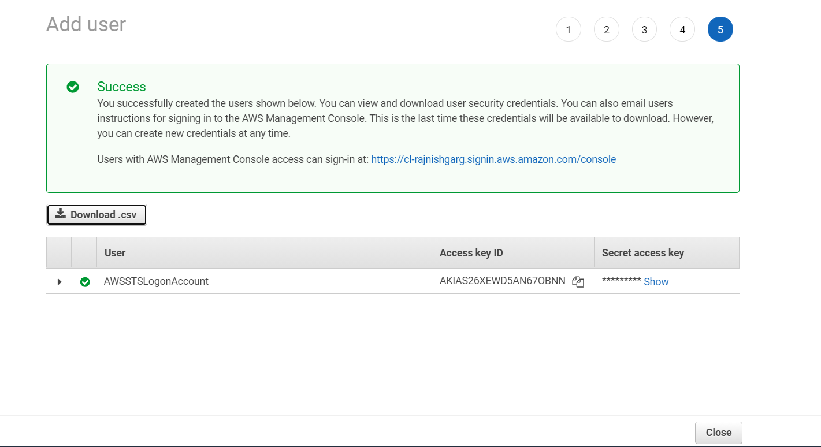Copy the access key ID to clipboard

click(x=578, y=282)
